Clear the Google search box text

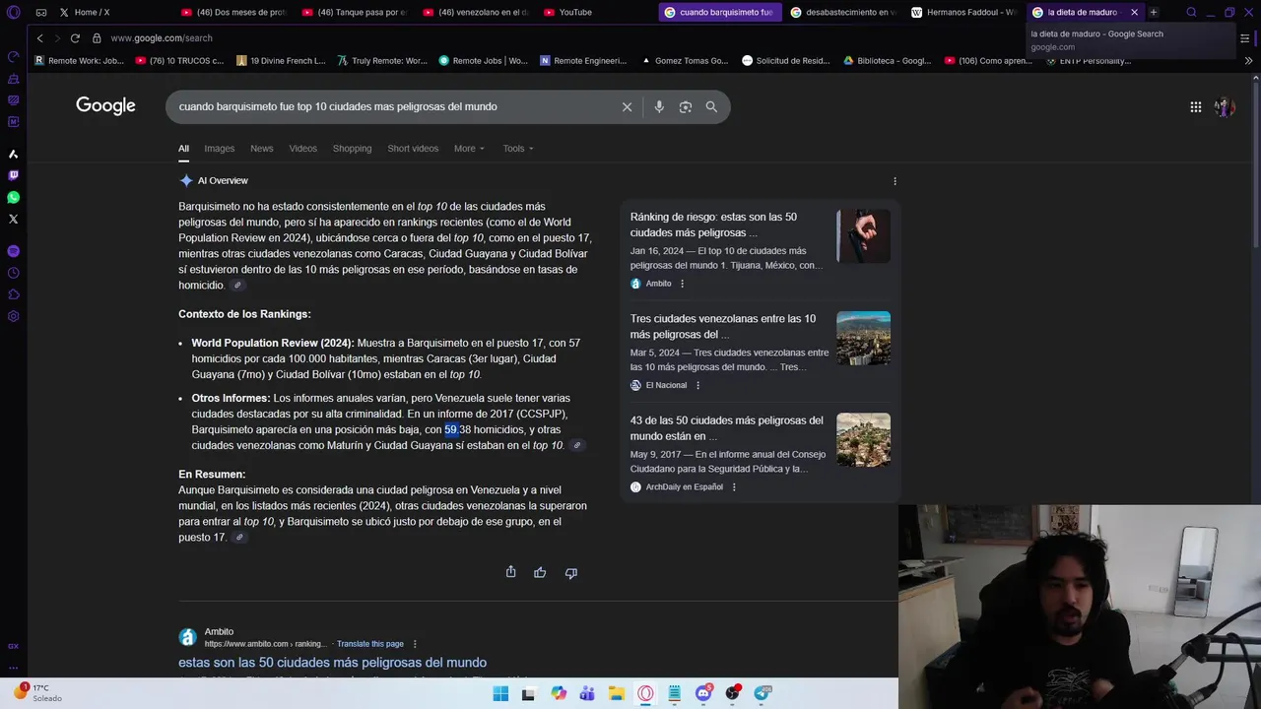point(627,106)
